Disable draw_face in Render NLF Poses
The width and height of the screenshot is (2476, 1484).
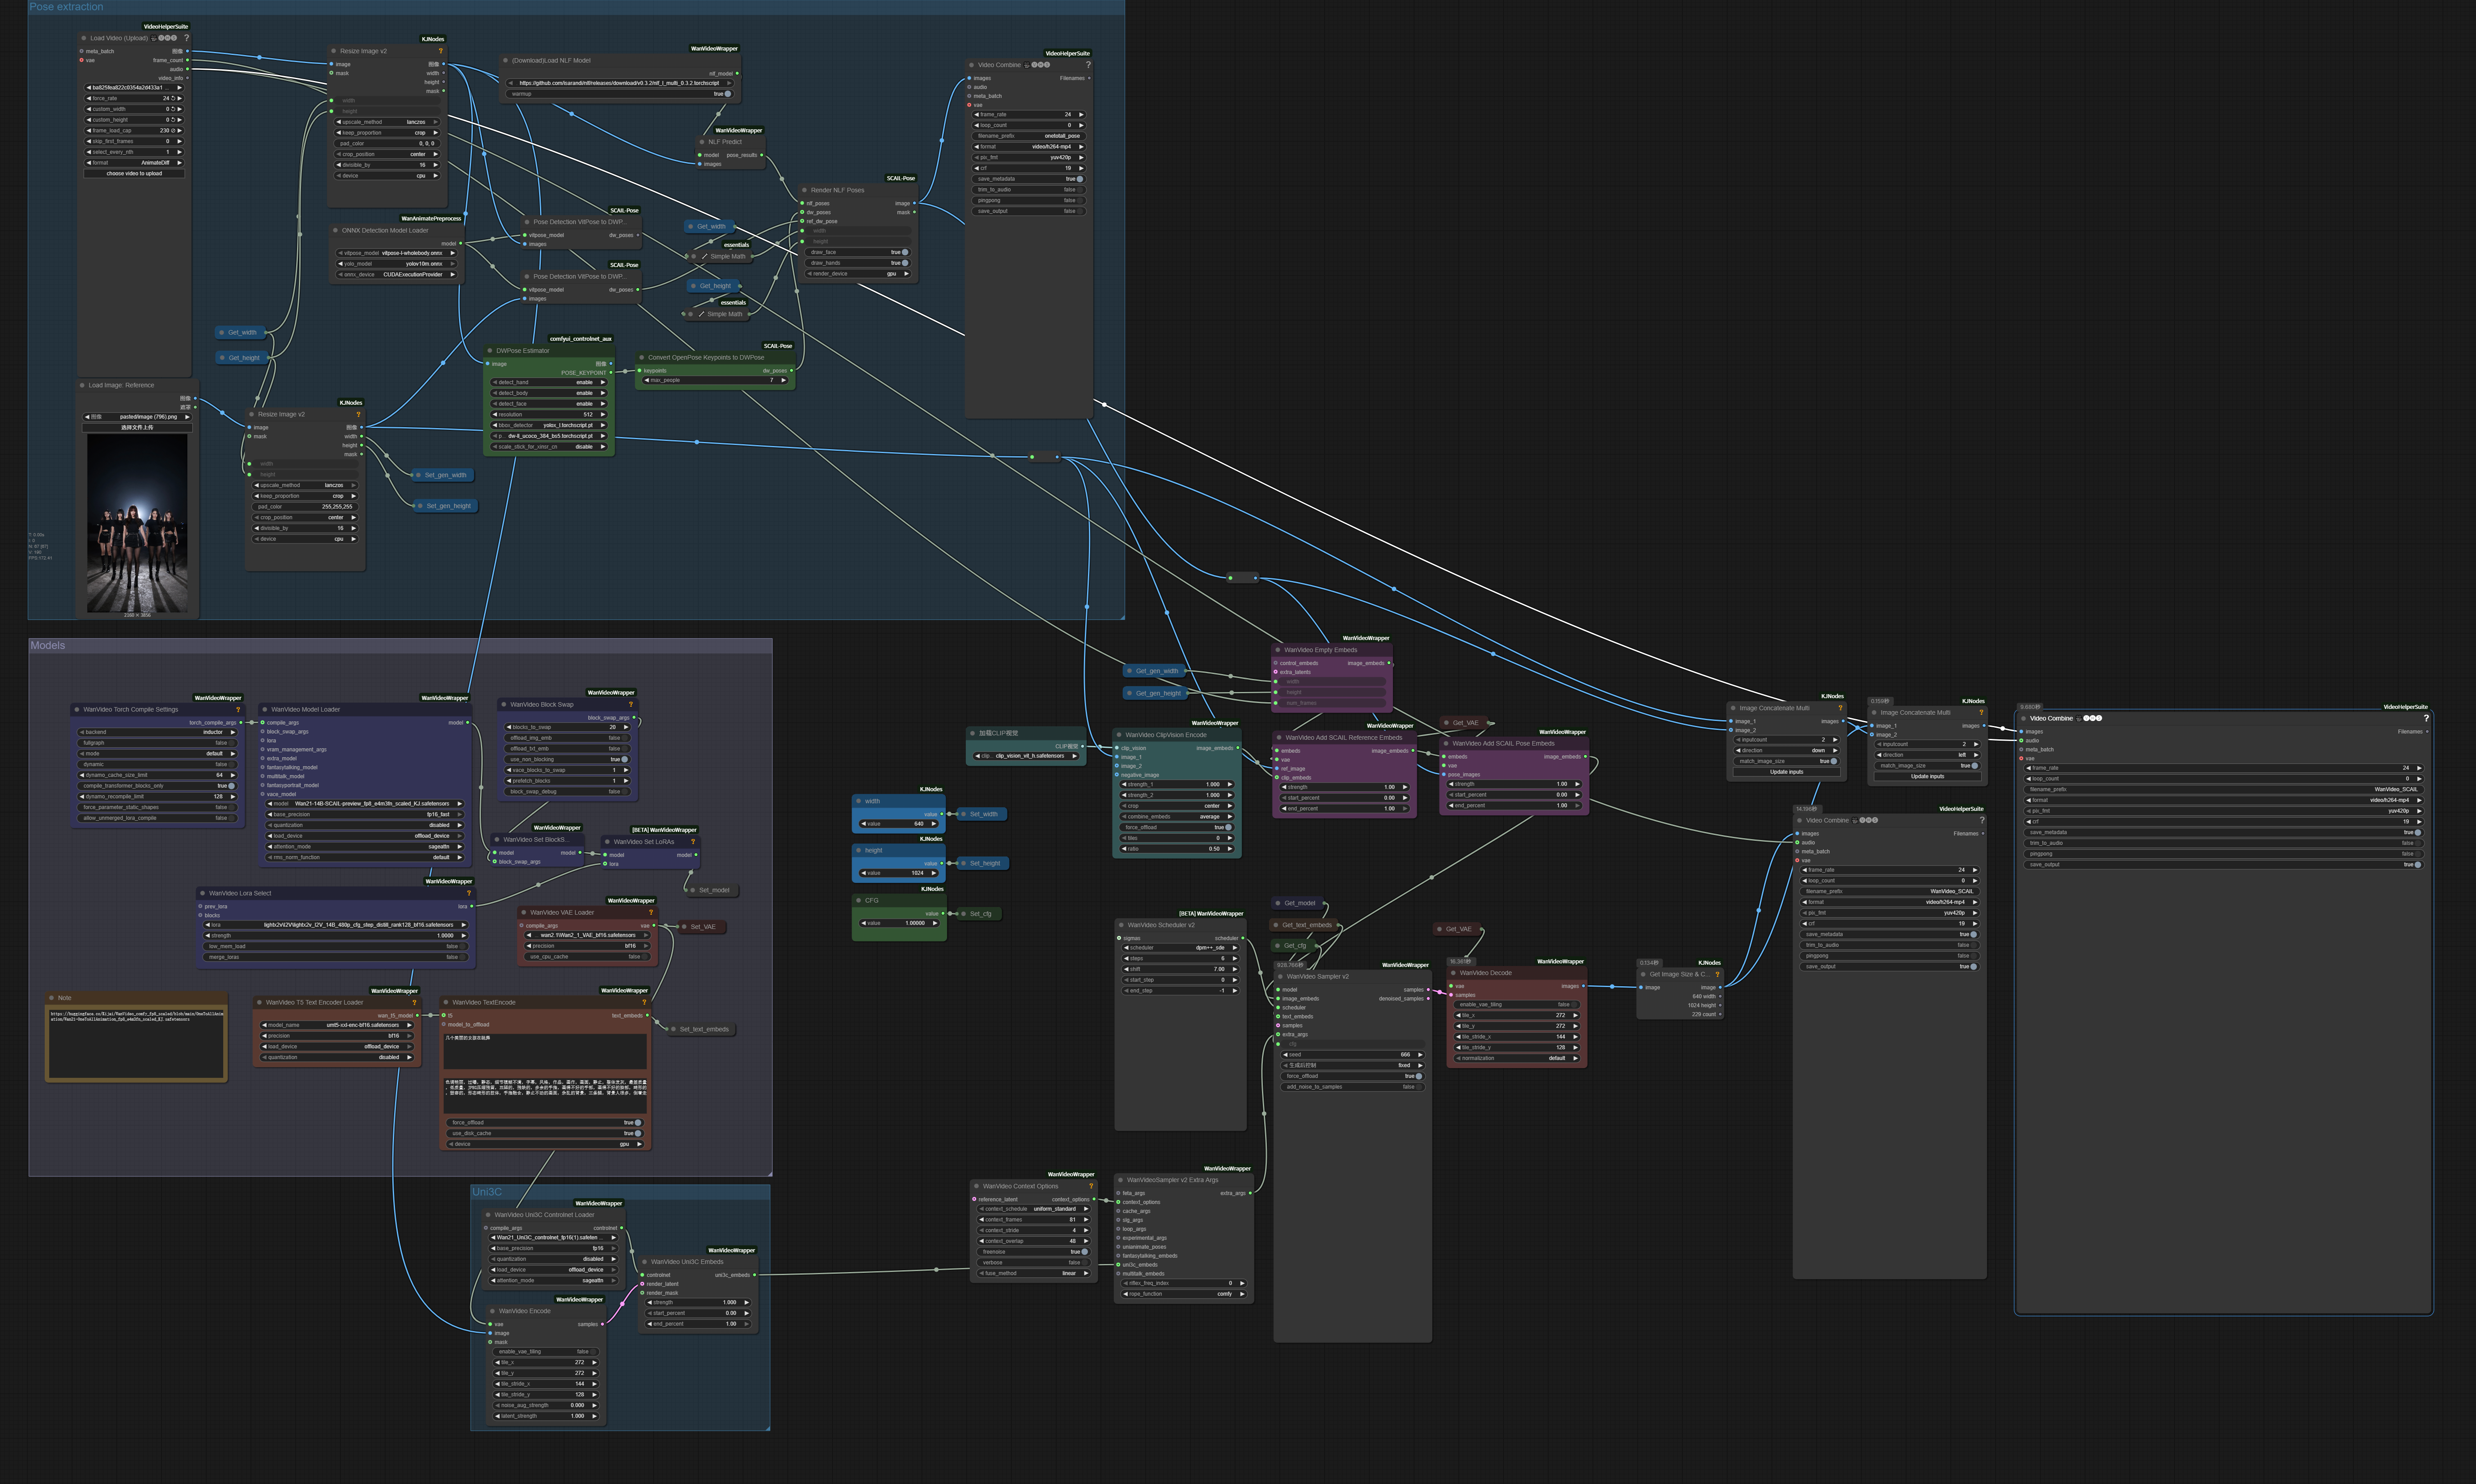[904, 252]
